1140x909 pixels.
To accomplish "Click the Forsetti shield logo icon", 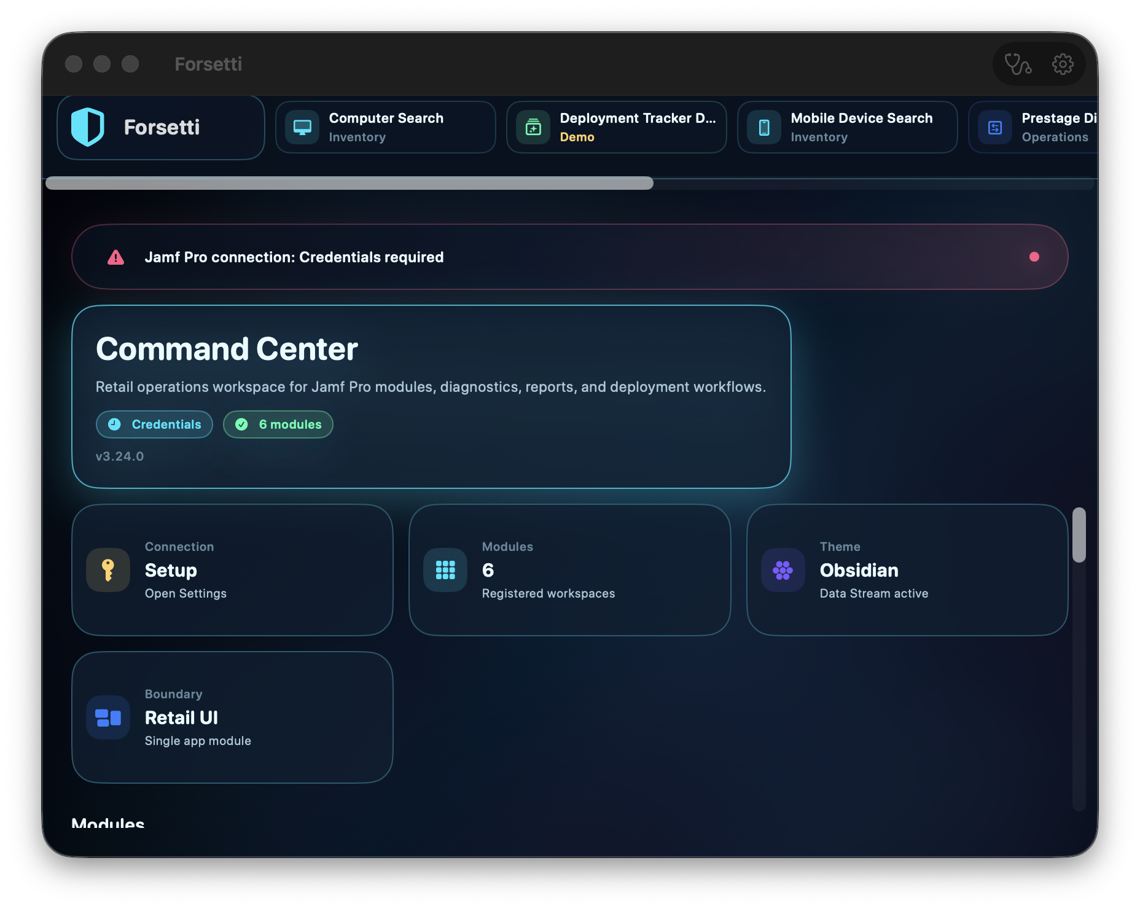I will click(x=88, y=127).
